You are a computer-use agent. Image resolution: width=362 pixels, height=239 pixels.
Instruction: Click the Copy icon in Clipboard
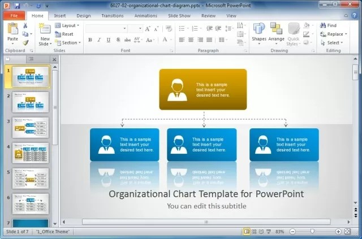(25, 34)
